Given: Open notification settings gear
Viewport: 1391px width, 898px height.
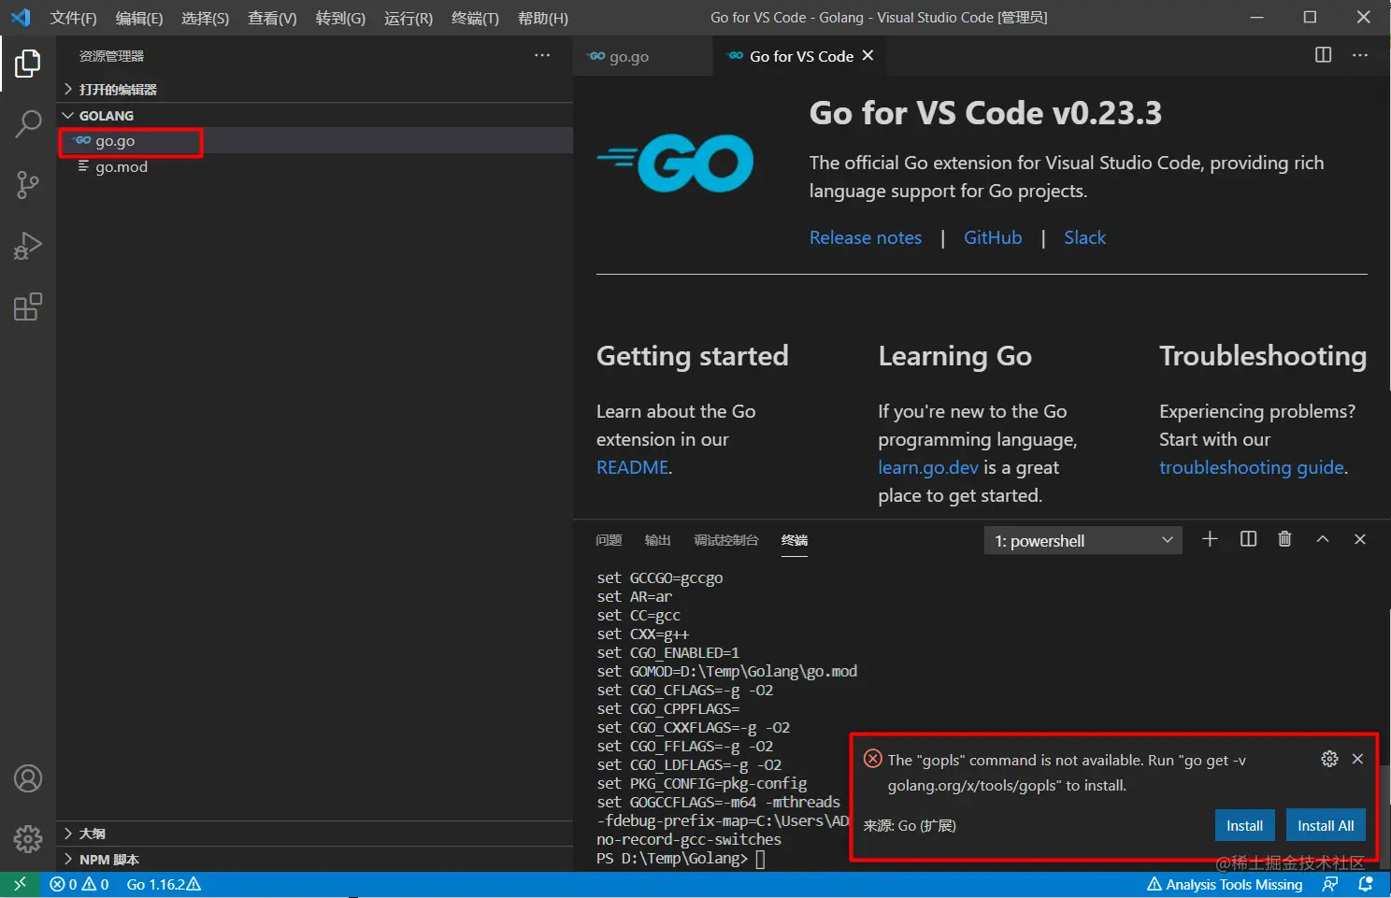Looking at the screenshot, I should click(x=1329, y=759).
